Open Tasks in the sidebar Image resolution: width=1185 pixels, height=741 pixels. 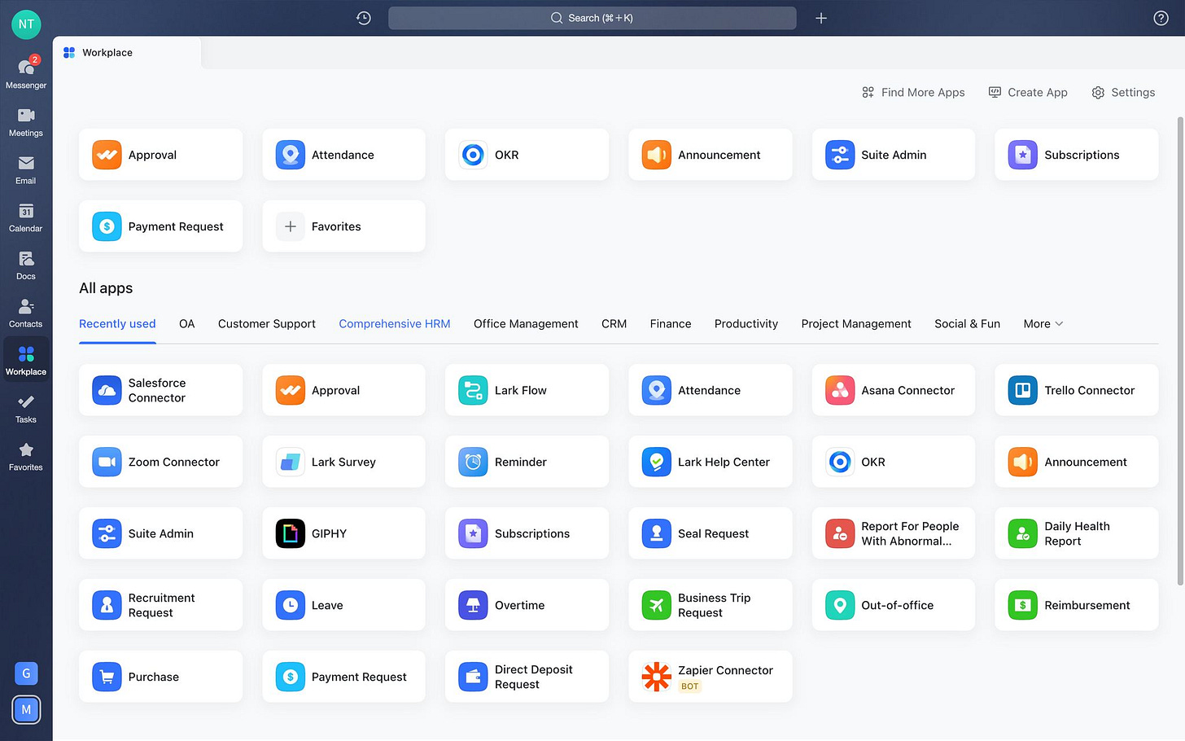[x=26, y=409]
